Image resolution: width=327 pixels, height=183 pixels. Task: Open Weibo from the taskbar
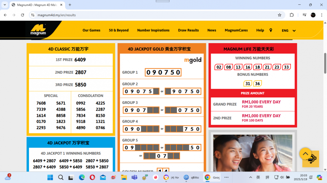[x=114, y=177]
